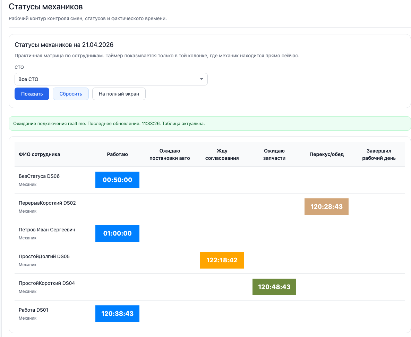Viewport: 411px width, 337px height.
Task: Click the realtime connection status banner
Action: pyautogui.click(x=209, y=123)
